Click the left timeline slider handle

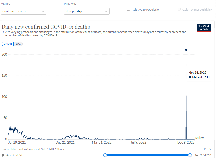coord(105,155)
